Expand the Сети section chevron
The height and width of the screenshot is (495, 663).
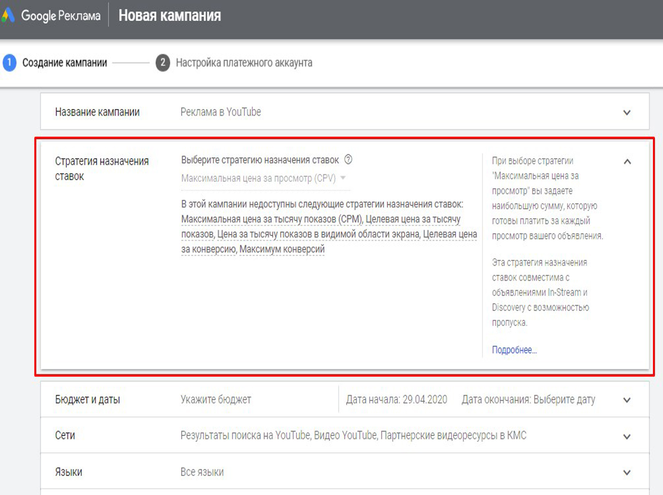pos(627,436)
